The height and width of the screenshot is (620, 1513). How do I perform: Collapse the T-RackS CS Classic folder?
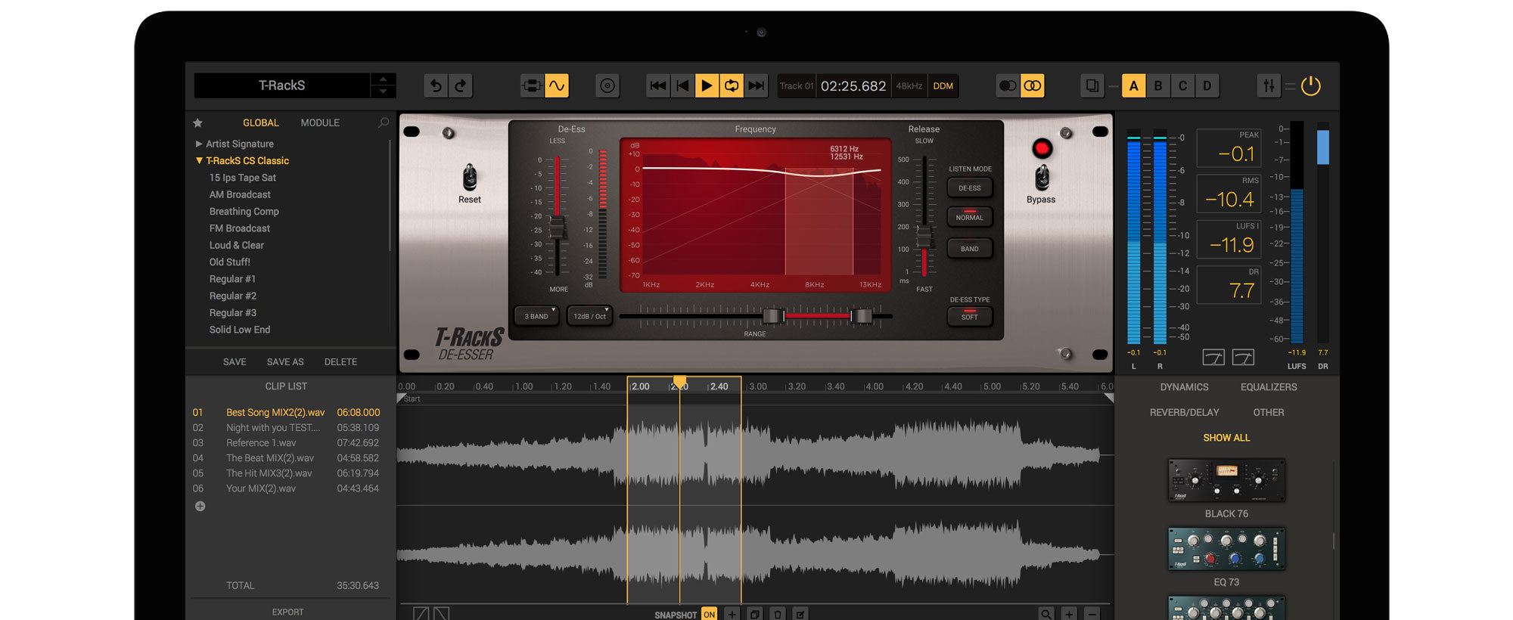pyautogui.click(x=199, y=160)
